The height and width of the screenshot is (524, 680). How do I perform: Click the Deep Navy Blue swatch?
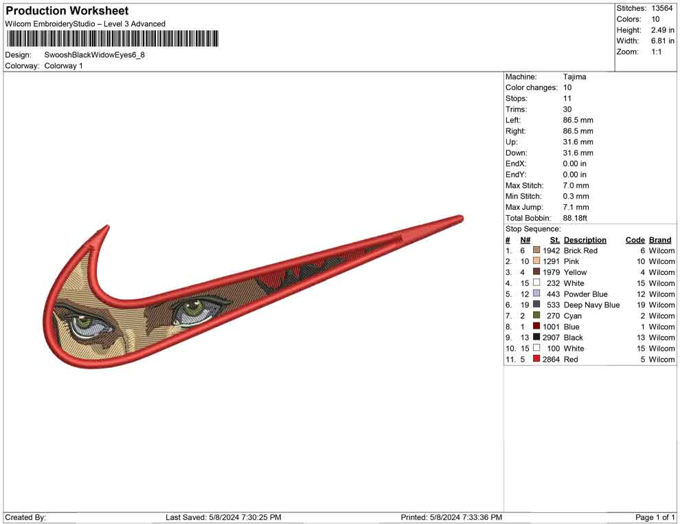(x=536, y=305)
